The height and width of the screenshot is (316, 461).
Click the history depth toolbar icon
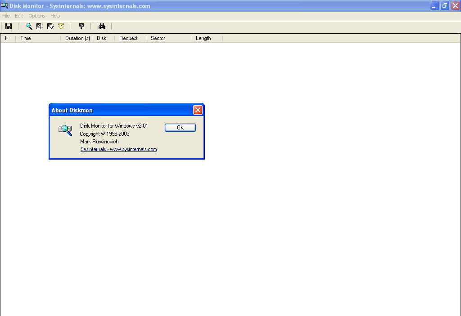81,26
